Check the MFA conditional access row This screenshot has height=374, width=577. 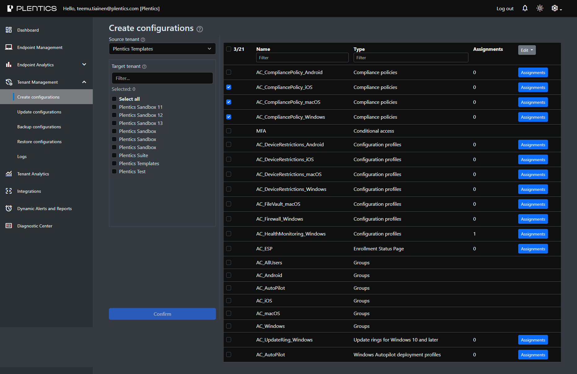[x=229, y=131]
